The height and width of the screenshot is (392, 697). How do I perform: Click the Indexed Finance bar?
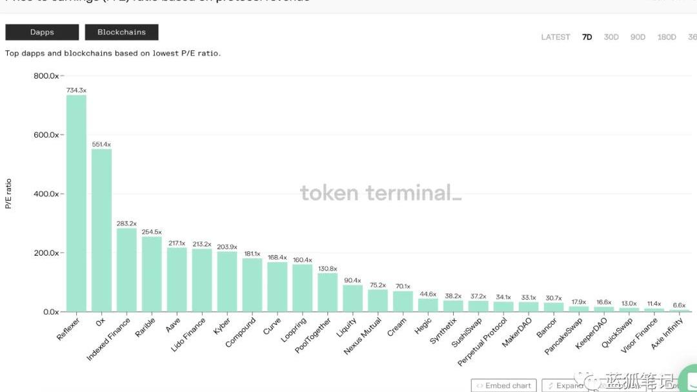point(126,270)
